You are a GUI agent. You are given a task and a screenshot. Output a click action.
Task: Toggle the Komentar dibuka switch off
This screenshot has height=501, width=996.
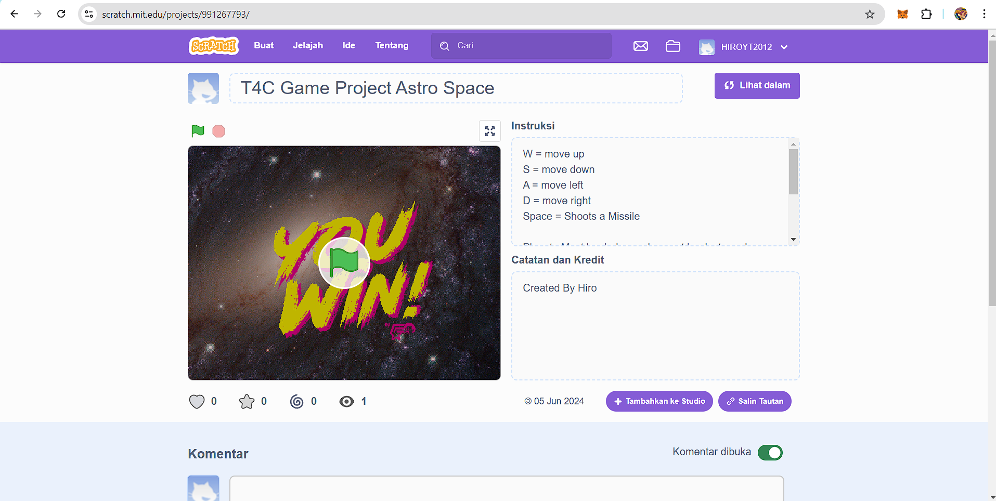(x=770, y=453)
